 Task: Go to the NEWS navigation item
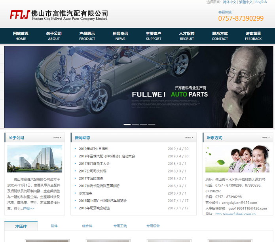[x=120, y=36]
